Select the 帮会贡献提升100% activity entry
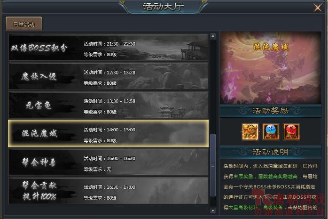This screenshot has height=219, width=328. 109,191
